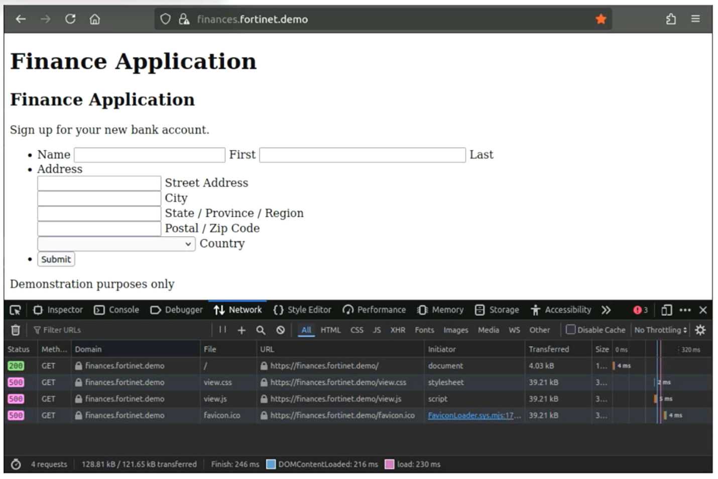Open the network search magnifier
The height and width of the screenshot is (479, 718).
pyautogui.click(x=261, y=330)
